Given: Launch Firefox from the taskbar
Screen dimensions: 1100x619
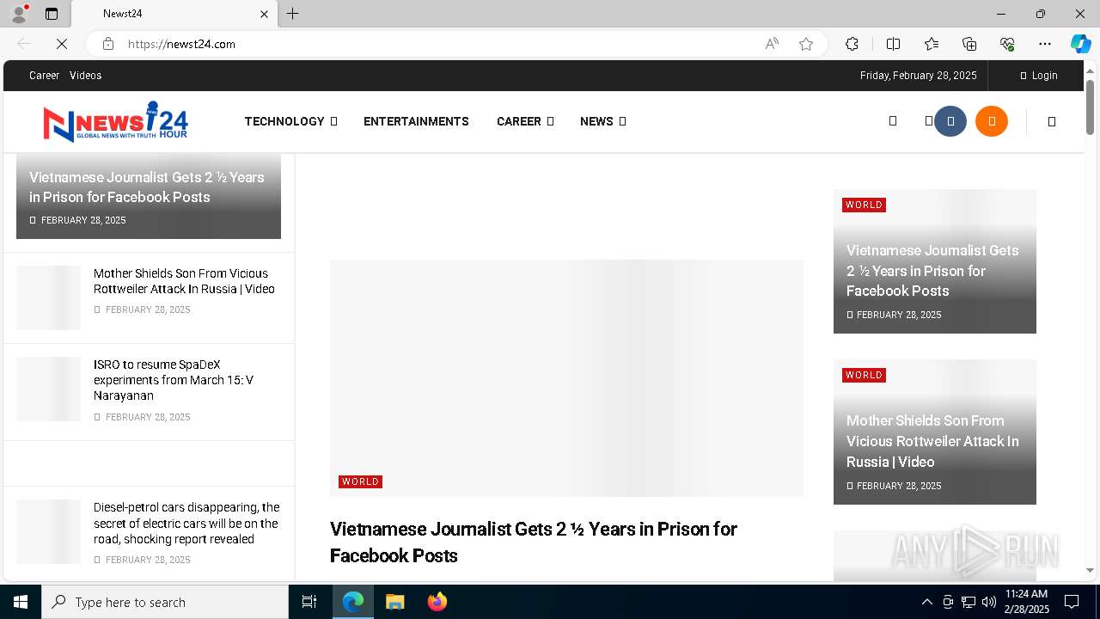Looking at the screenshot, I should point(437,602).
